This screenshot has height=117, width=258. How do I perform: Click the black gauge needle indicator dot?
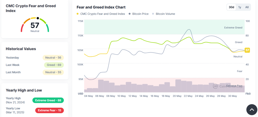[x=38, y=18]
